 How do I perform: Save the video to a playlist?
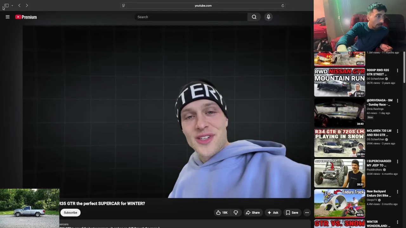tap(292, 212)
